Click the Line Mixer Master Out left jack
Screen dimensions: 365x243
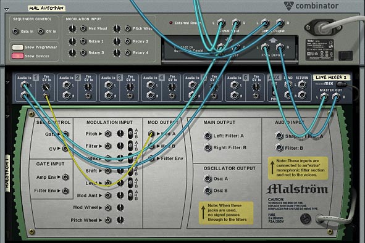point(324,96)
